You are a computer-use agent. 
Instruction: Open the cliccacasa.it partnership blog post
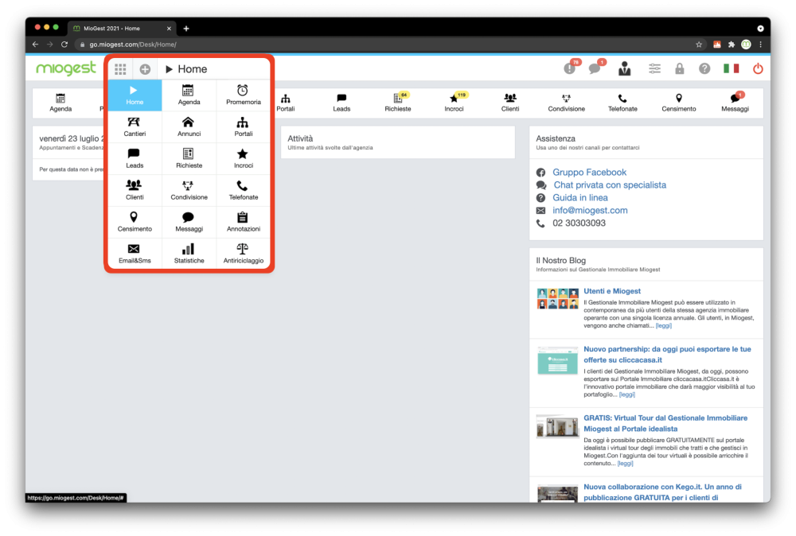[666, 355]
